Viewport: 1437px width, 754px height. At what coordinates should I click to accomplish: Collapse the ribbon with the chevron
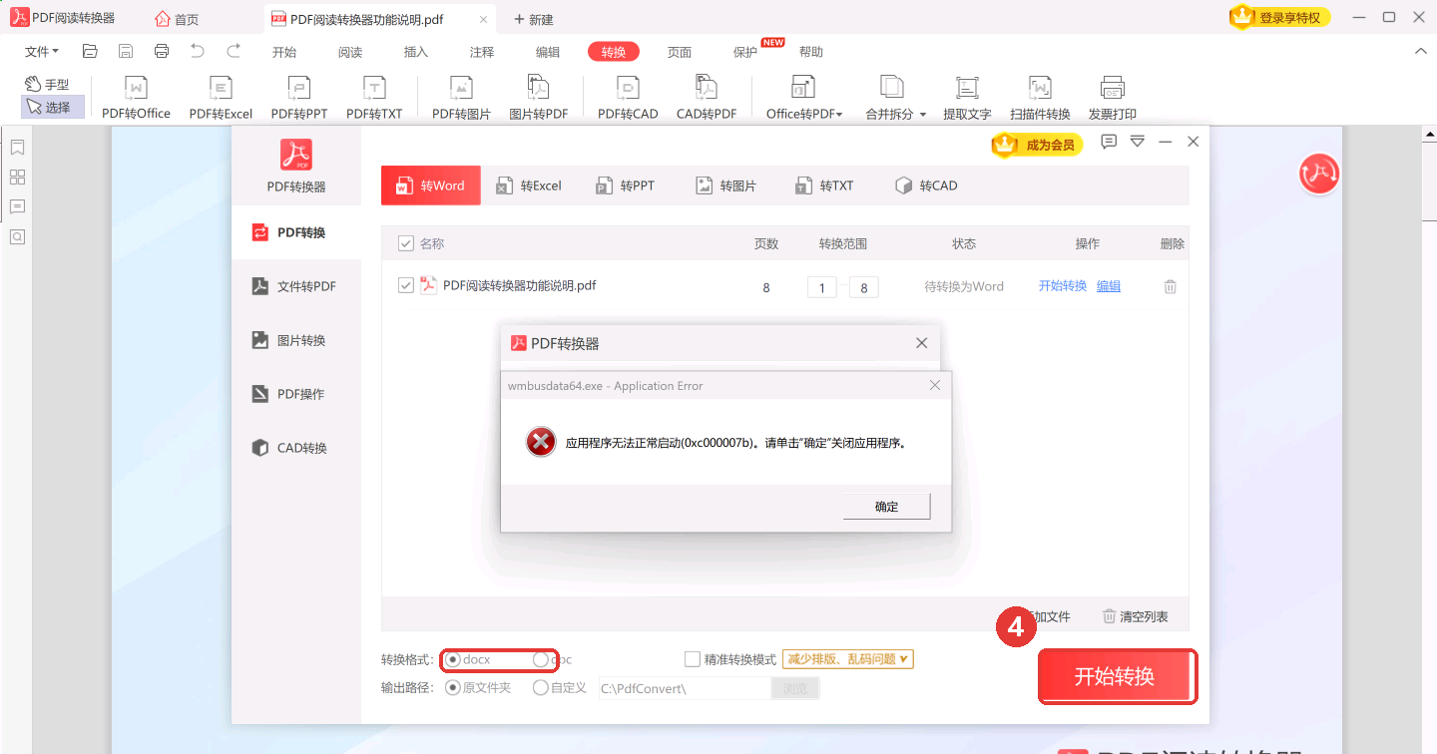point(1421,51)
